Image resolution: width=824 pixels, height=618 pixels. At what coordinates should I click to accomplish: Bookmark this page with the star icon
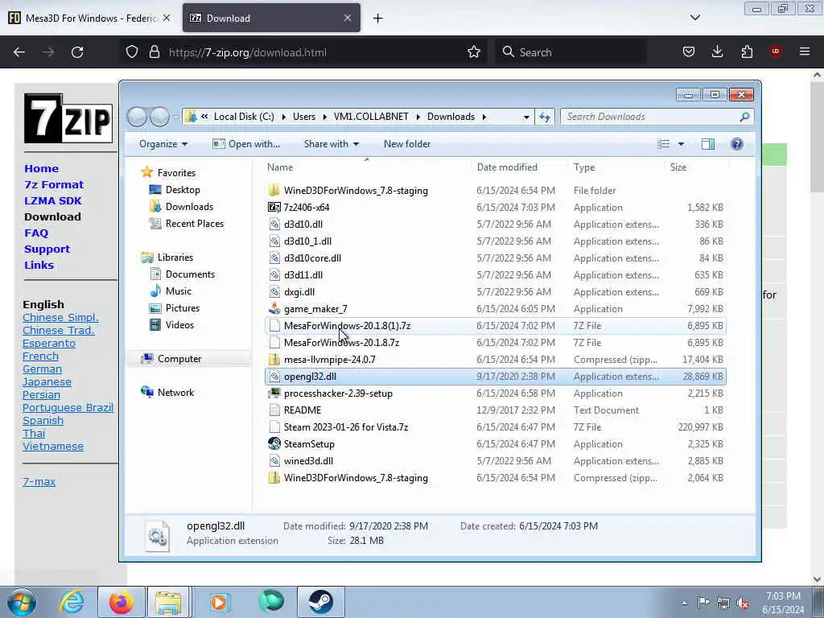point(474,52)
